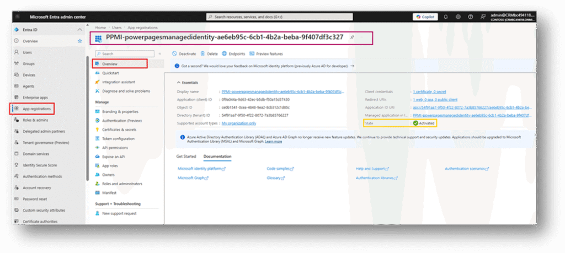Screen dimensions: 565x253
Task: Go to Users in the left sidebar
Action: (27, 52)
